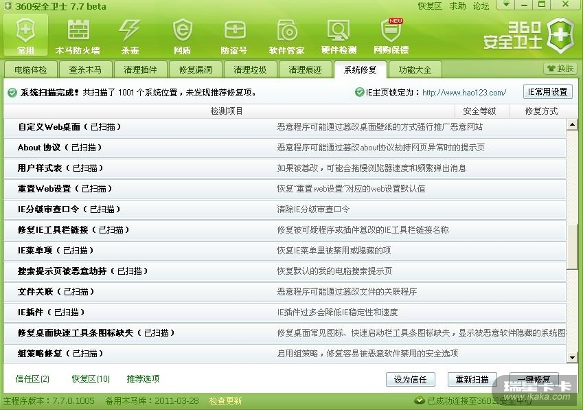
Task: Click the 修复方式 column header
Action: 541,111
